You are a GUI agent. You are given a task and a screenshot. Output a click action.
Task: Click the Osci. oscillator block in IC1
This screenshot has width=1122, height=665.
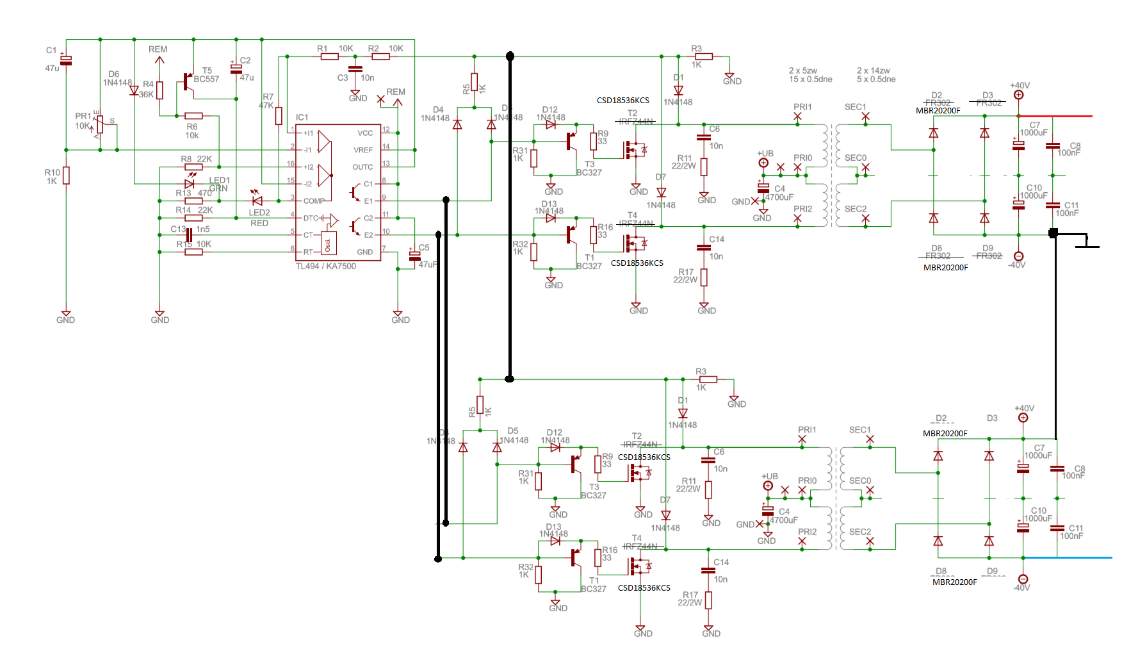click(329, 244)
